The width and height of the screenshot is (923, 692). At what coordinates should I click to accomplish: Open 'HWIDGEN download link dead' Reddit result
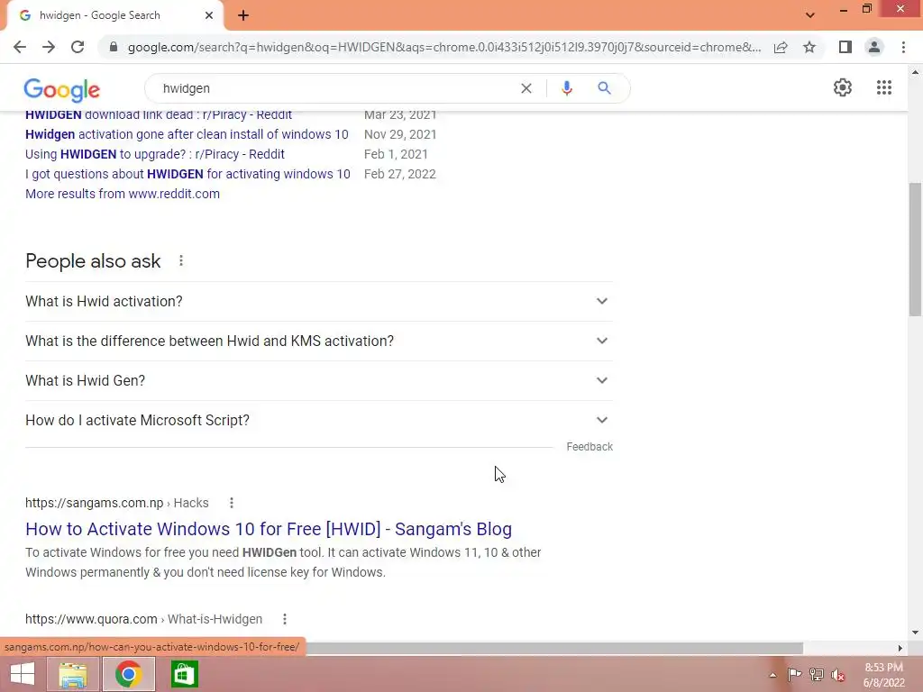point(159,115)
